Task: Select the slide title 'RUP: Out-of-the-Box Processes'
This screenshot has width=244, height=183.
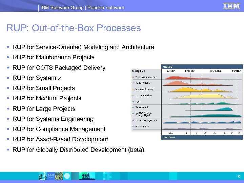Action: pos(74,28)
